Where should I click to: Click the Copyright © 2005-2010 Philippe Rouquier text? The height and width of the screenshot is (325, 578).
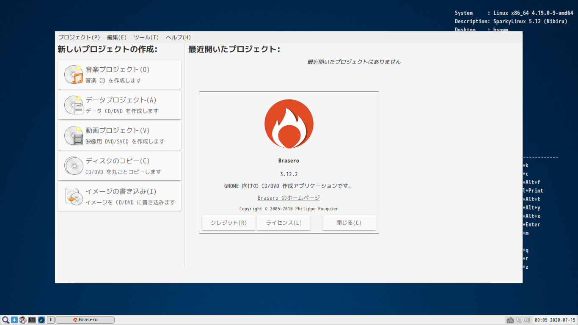point(289,209)
